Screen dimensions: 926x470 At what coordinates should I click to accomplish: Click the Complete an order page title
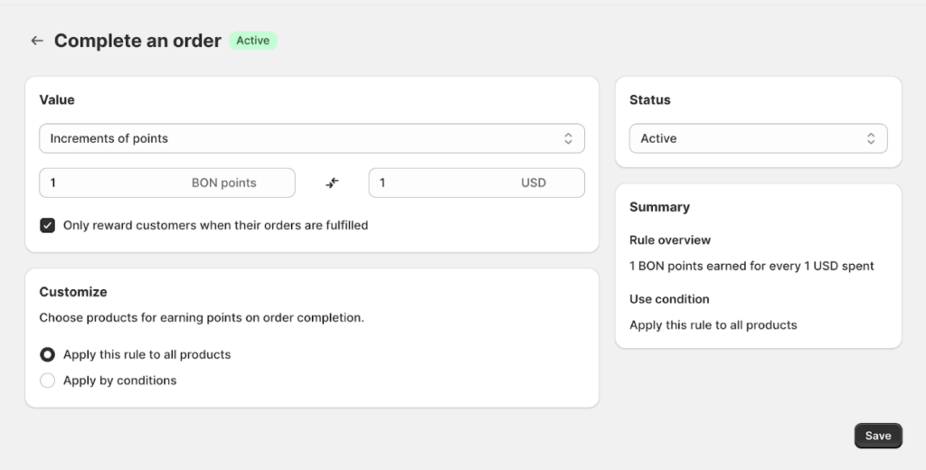click(x=137, y=41)
